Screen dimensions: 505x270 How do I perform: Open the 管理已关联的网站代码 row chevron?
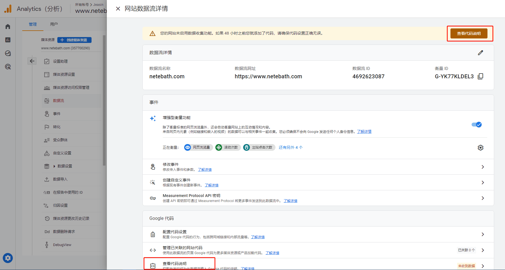pos(483,250)
